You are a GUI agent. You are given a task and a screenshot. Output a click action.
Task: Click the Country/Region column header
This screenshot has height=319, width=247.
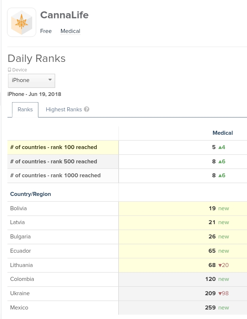click(x=31, y=194)
